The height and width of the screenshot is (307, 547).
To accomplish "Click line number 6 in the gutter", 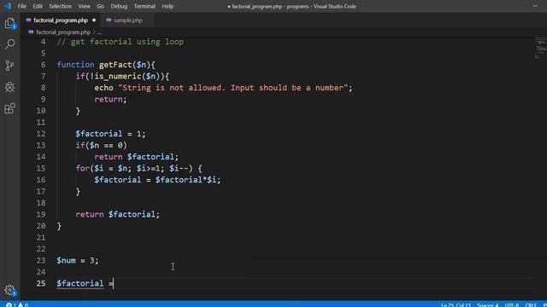I will tap(43, 65).
